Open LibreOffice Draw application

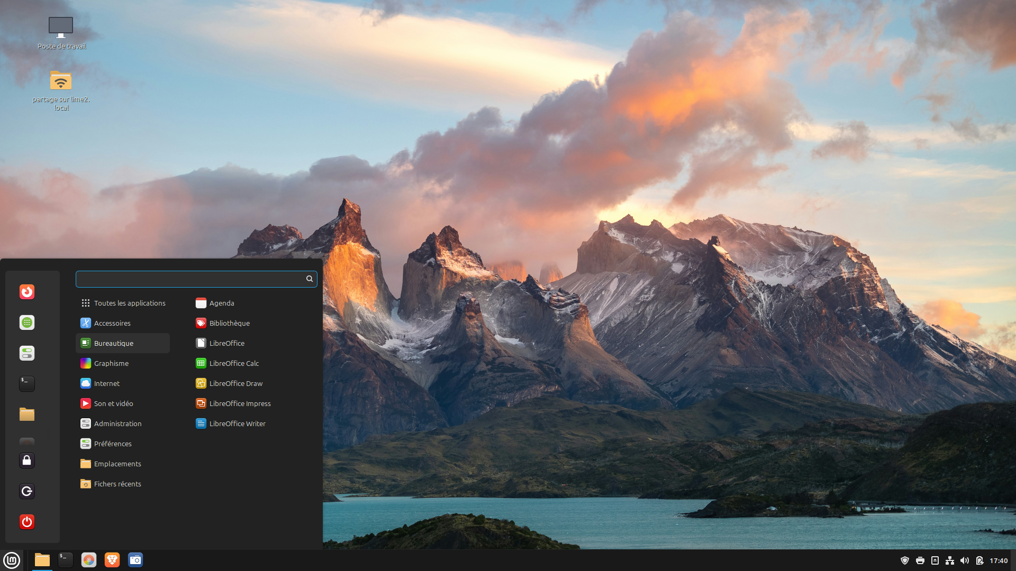235,383
